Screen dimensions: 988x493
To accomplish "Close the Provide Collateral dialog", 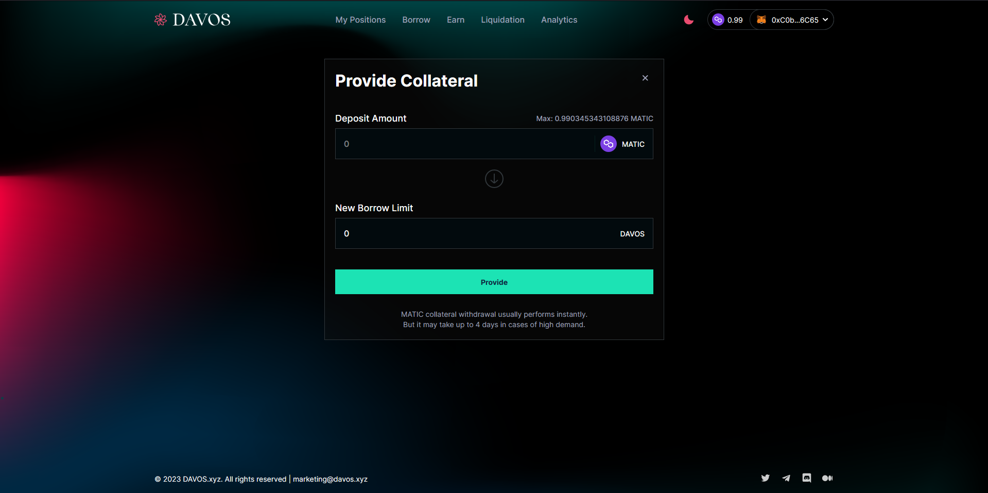I will click(x=645, y=78).
